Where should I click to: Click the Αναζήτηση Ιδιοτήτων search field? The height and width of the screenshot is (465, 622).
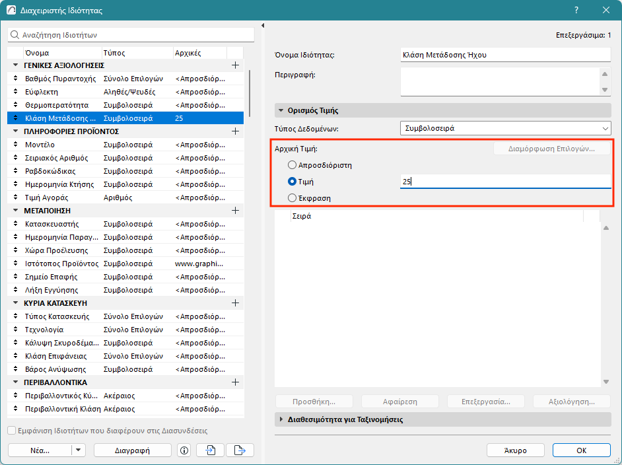click(x=132, y=34)
